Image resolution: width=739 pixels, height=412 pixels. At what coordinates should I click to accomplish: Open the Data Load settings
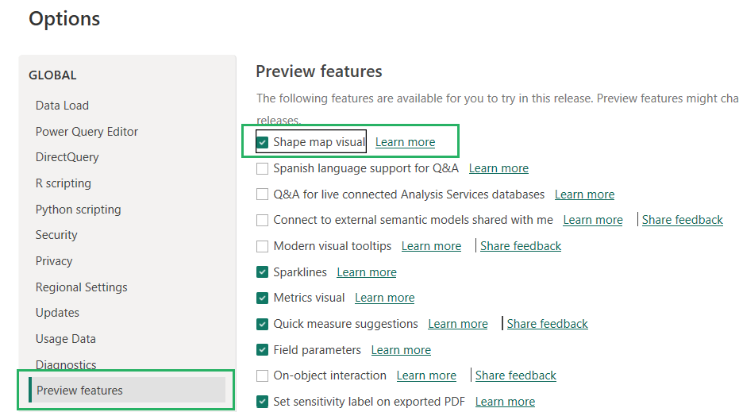pos(62,106)
